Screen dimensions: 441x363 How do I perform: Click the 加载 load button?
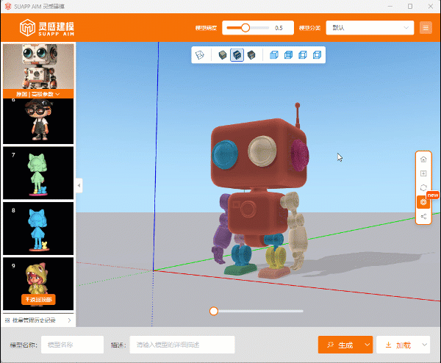coord(397,345)
